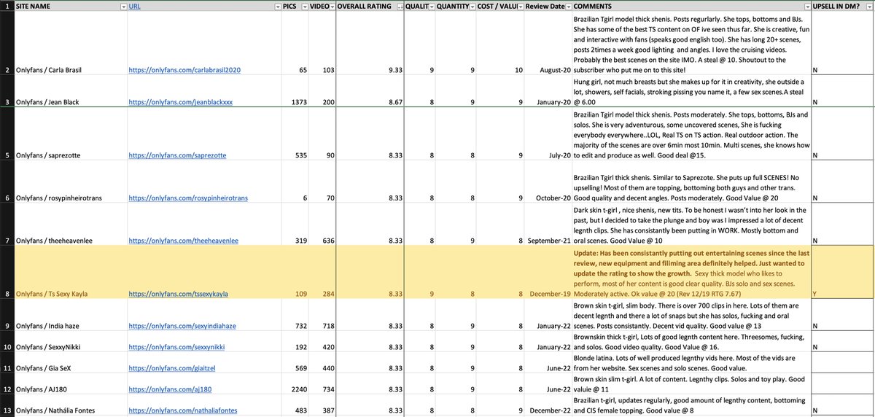Open the COST / VALUE filter dropdown
Viewport: 875px width, 417px height.
pos(519,6)
